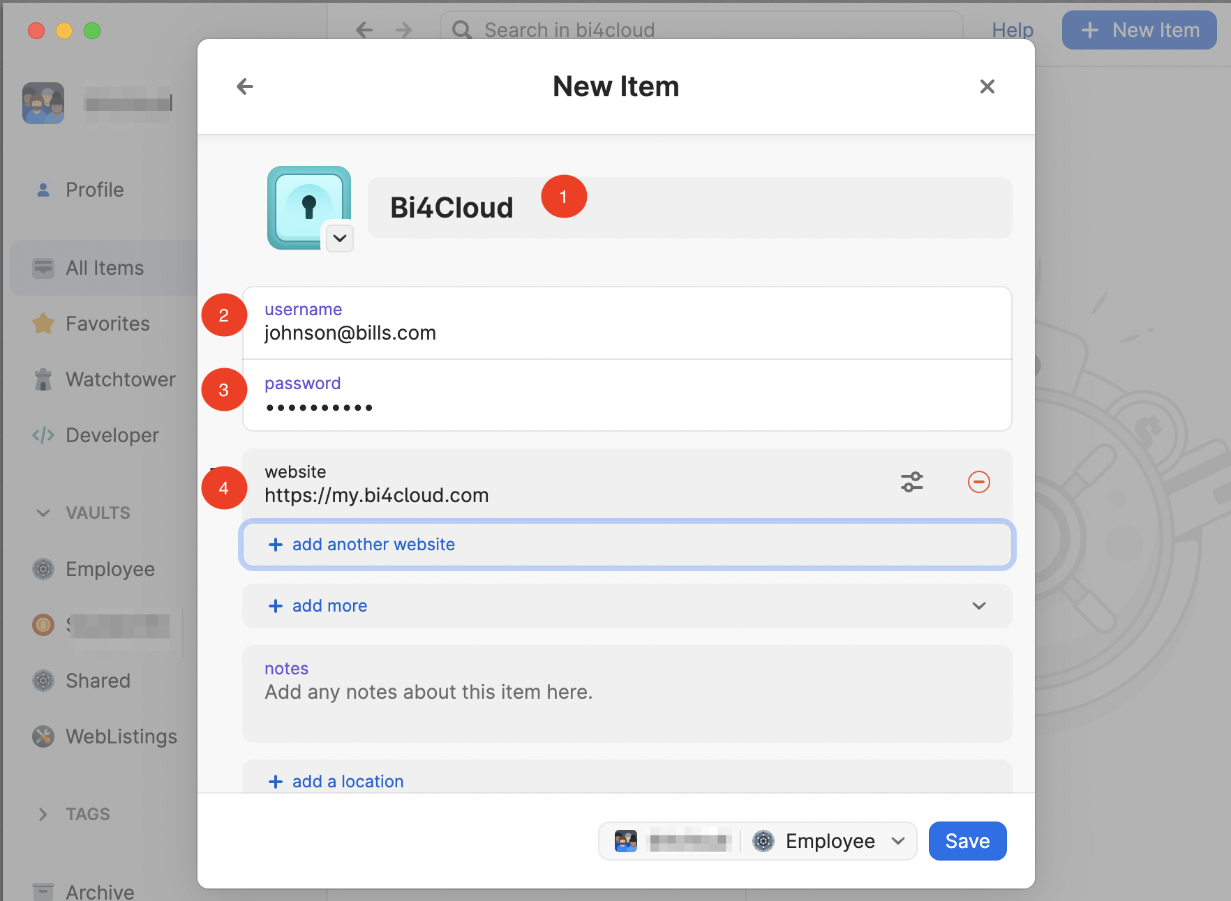Image resolution: width=1231 pixels, height=901 pixels.
Task: Open Profile in the sidebar
Action: point(94,190)
